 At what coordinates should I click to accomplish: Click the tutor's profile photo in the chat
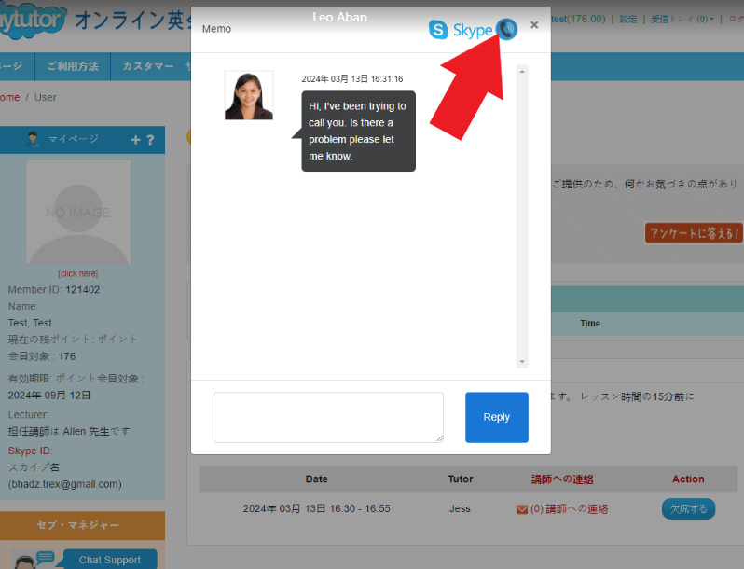[249, 95]
